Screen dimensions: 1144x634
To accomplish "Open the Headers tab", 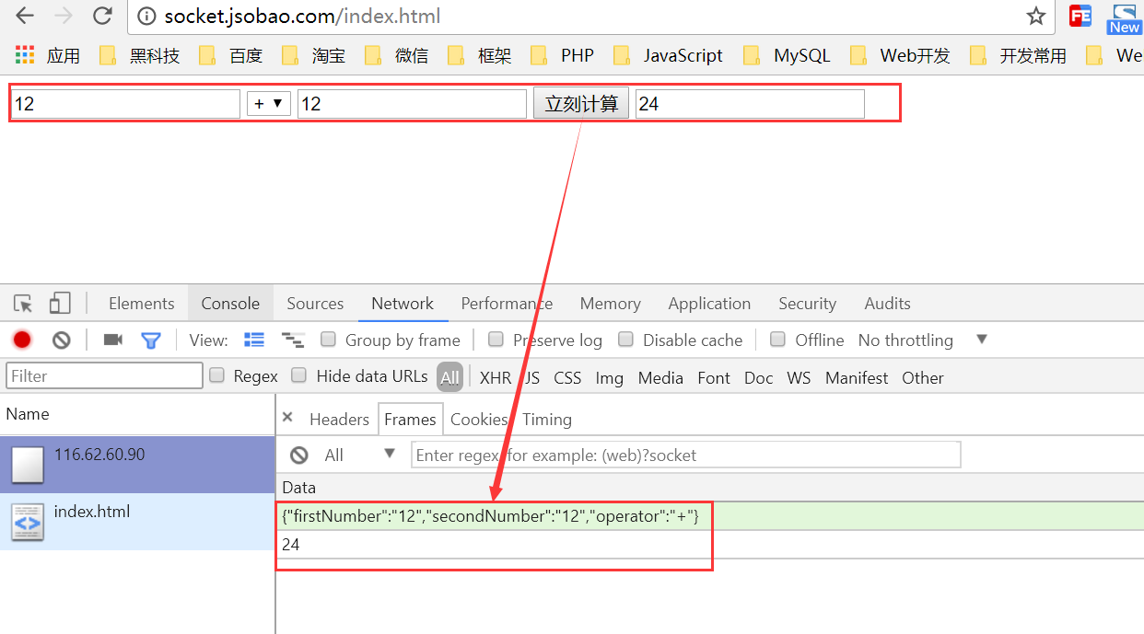I will tap(339, 420).
